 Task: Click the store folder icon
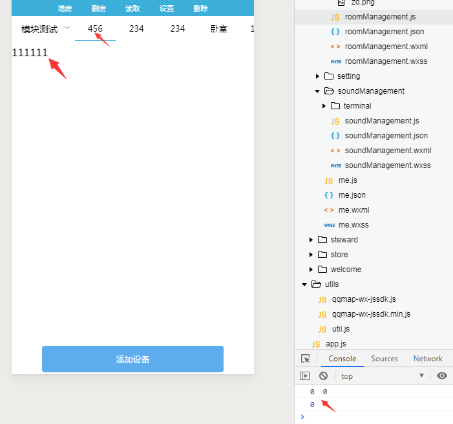coord(322,255)
